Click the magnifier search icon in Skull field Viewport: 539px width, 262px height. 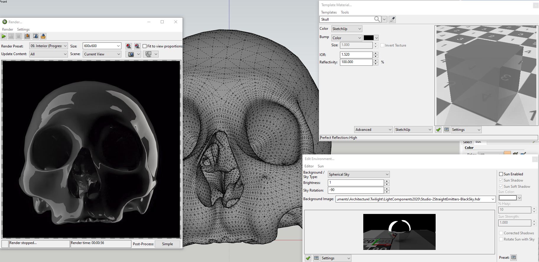pyautogui.click(x=377, y=19)
